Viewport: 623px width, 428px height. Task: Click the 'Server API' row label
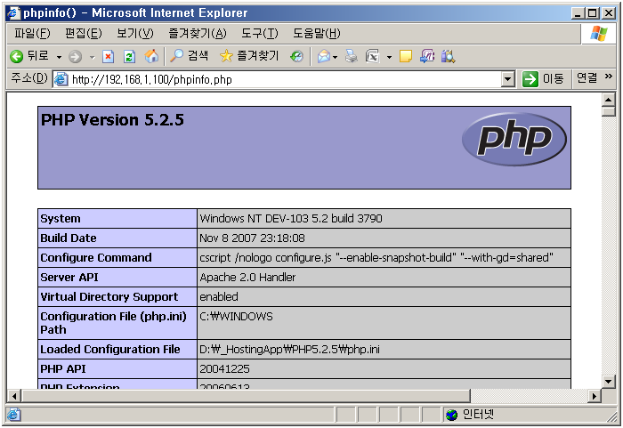click(69, 277)
